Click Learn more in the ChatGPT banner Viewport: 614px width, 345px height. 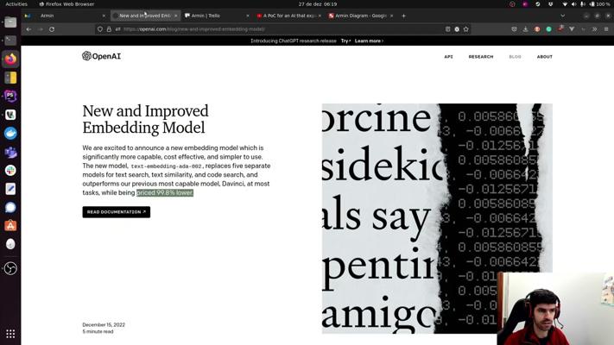coord(369,41)
